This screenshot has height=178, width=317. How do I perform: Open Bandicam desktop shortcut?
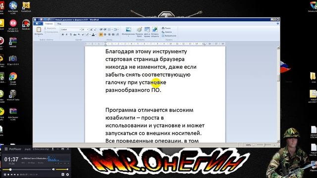click(x=26, y=25)
